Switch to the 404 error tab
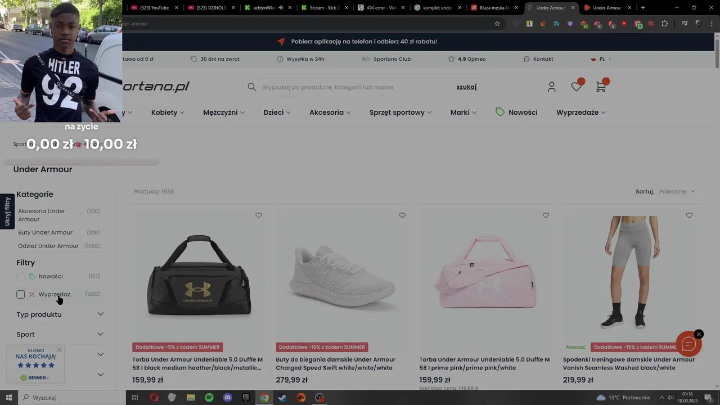Screen dimensions: 720x405 382,8
